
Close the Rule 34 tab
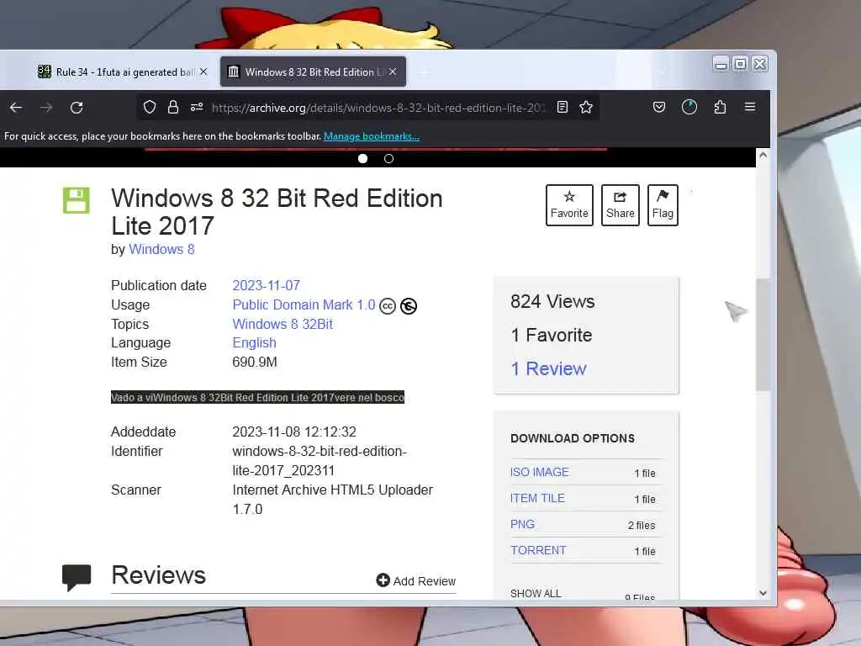tap(203, 71)
